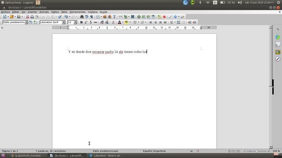Insert image icon in toolbar

(105, 17)
